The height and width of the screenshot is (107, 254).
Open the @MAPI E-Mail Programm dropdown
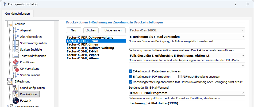(187, 93)
